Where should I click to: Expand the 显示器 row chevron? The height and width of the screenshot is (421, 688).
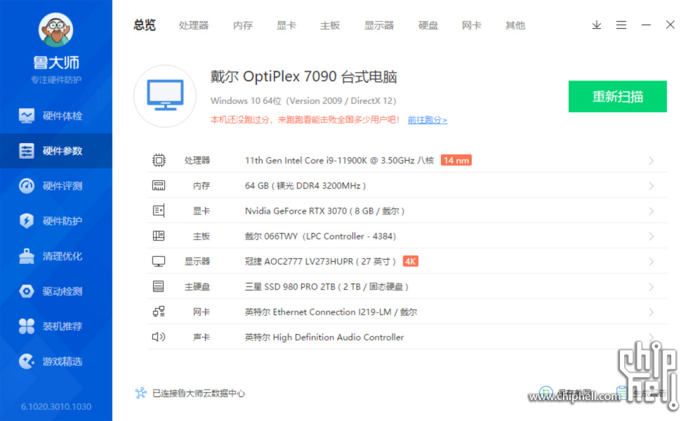pyautogui.click(x=651, y=262)
